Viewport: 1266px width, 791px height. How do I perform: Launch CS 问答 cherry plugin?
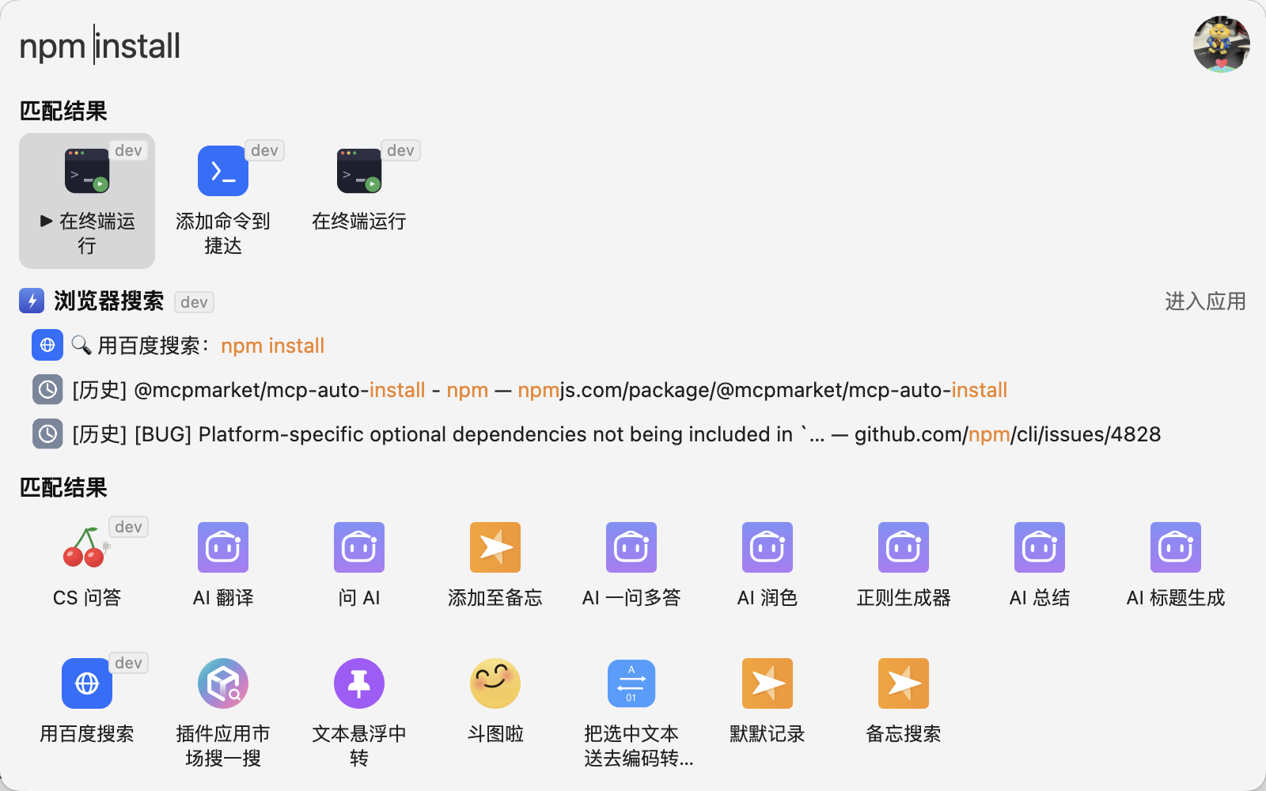(87, 566)
